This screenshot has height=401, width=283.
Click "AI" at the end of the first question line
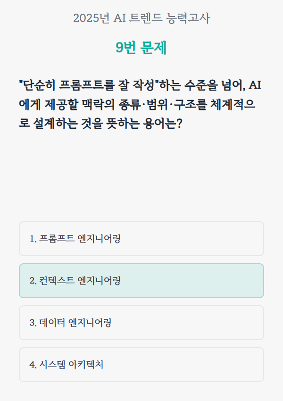coord(255,85)
